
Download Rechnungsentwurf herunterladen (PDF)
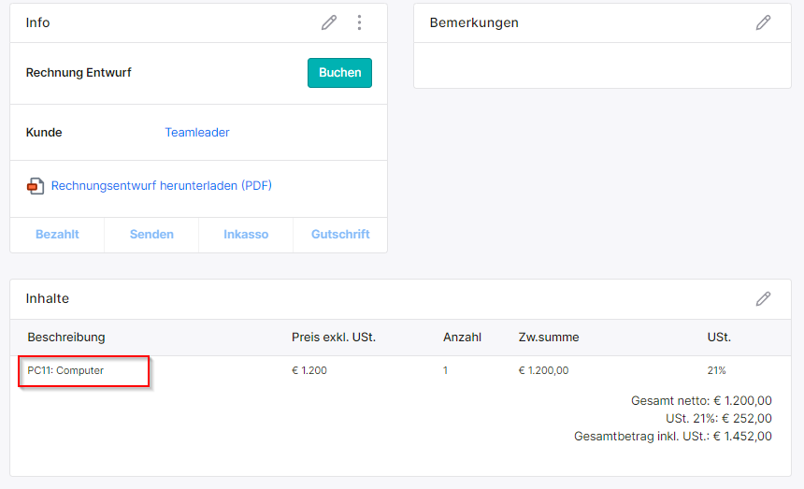click(x=162, y=185)
